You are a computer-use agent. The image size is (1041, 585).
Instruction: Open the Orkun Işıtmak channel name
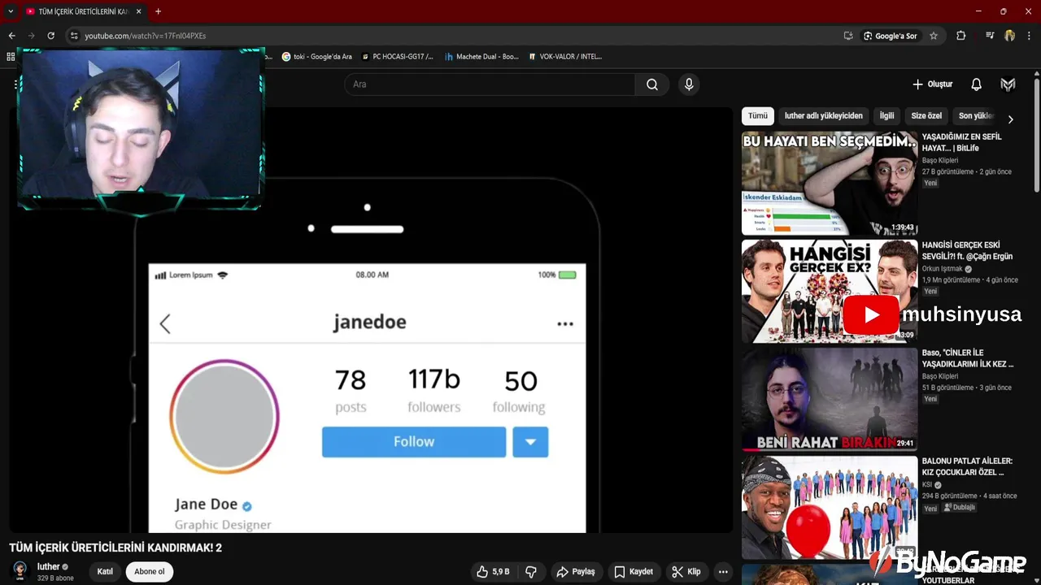pos(943,269)
